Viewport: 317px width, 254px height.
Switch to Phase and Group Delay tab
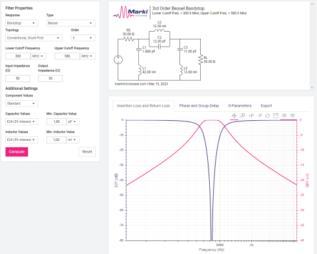[199, 106]
